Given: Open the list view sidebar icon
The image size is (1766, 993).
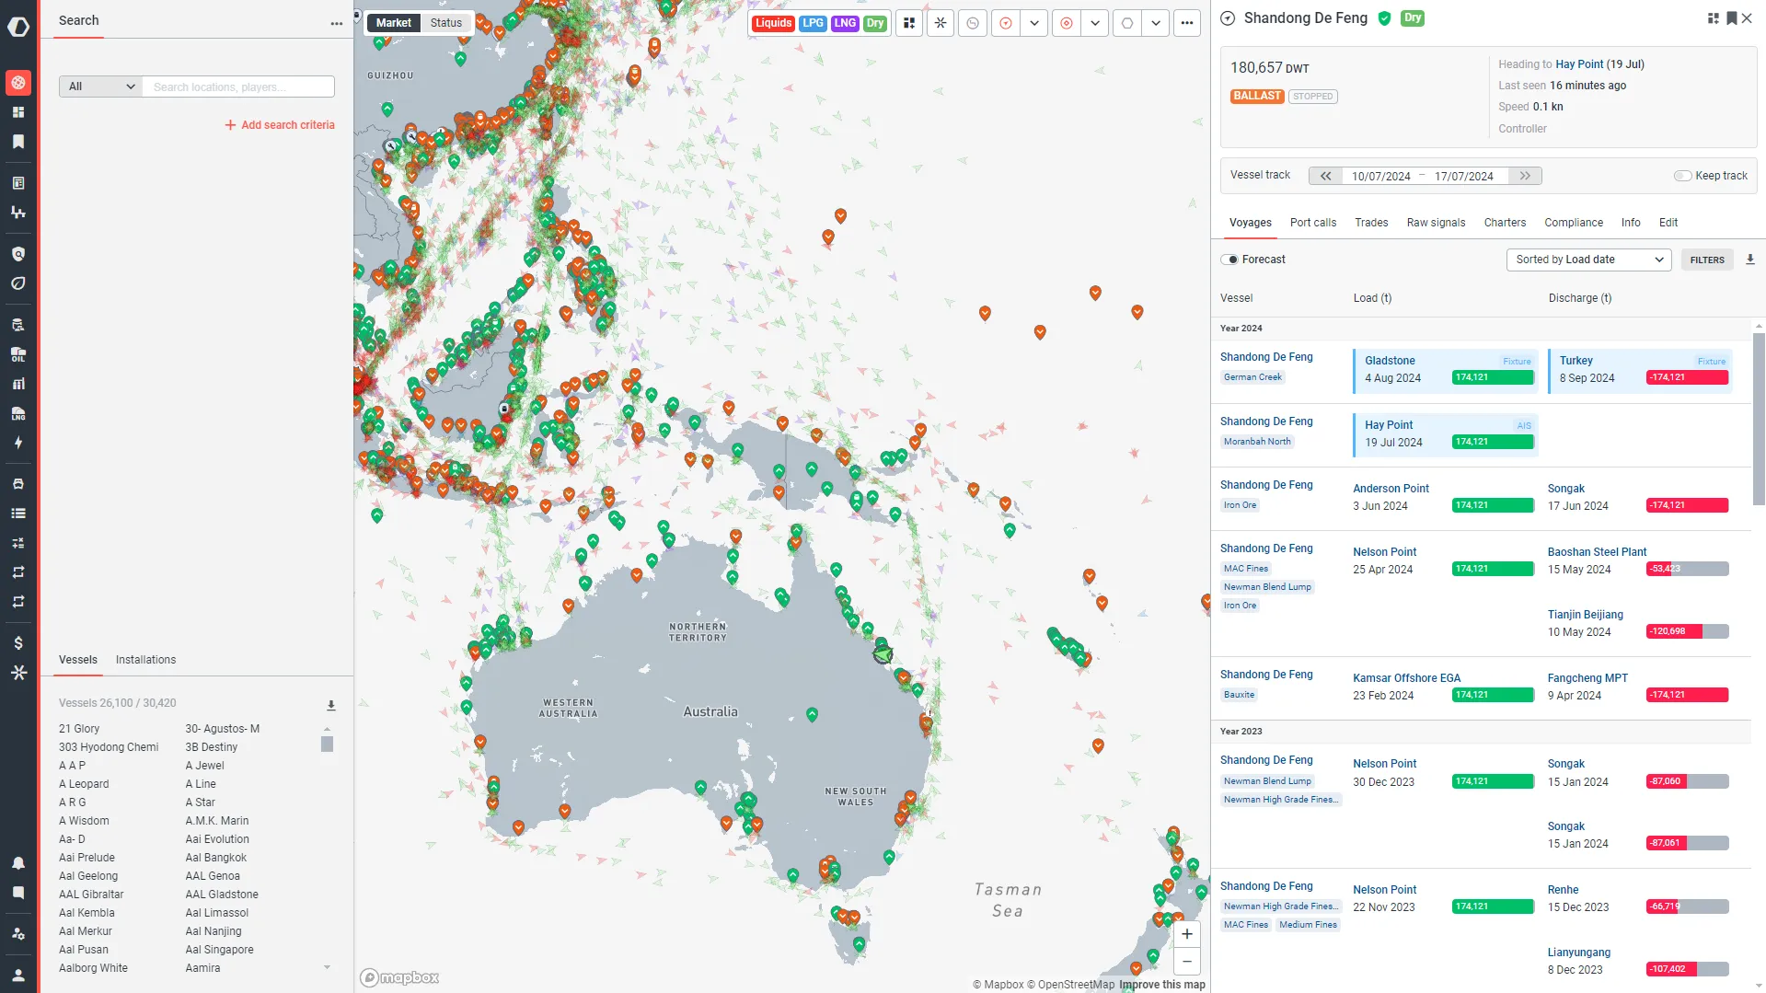Looking at the screenshot, I should coord(18,514).
